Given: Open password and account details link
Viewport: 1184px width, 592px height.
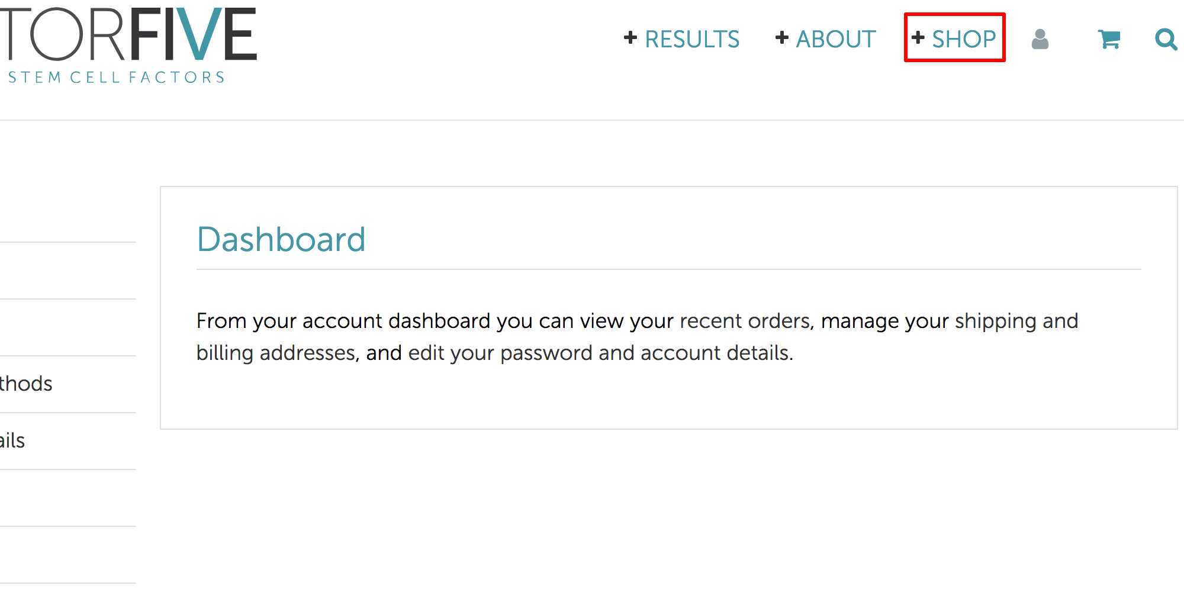Looking at the screenshot, I should coord(645,353).
